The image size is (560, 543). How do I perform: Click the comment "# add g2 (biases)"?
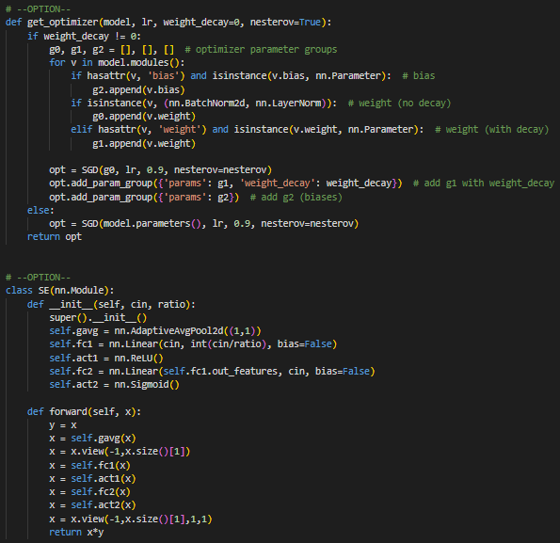coord(296,197)
